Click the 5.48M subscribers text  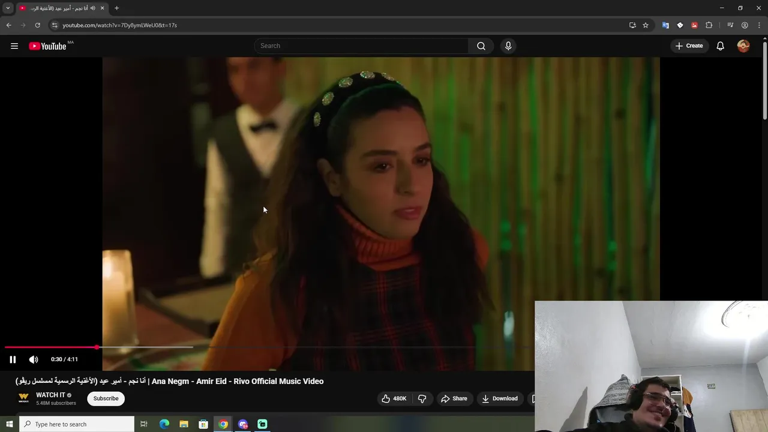pyautogui.click(x=56, y=403)
